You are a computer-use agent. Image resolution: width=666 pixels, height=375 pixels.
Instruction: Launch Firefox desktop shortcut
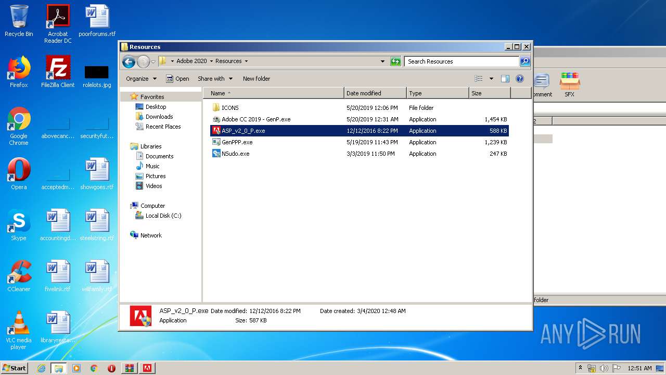pos(19,72)
